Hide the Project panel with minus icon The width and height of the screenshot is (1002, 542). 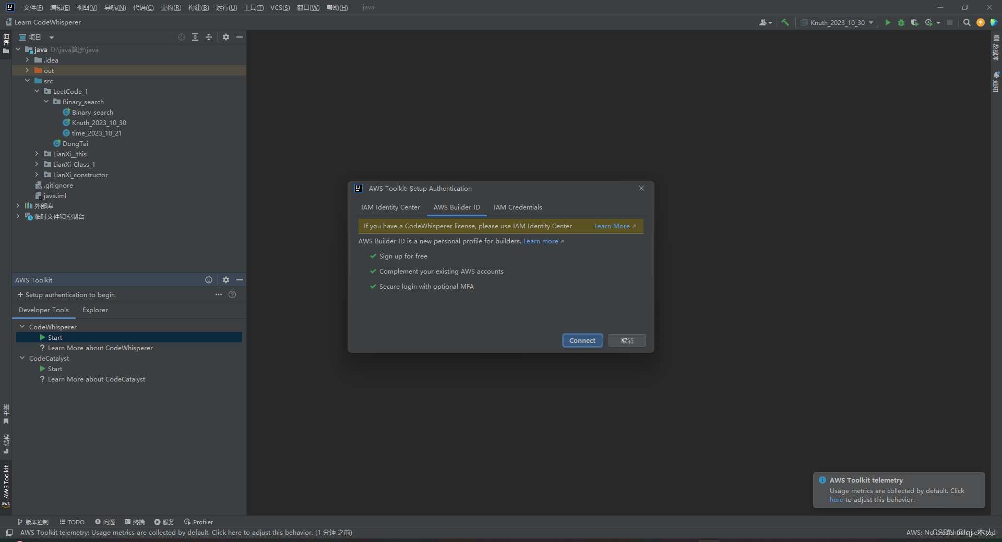(x=240, y=37)
